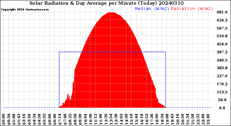231x126 pixels.
Task: Click the 00:34 time label
Action: 9,119
